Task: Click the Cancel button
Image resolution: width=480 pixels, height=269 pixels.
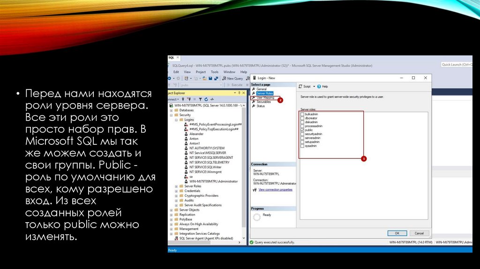Action: pos(419,233)
